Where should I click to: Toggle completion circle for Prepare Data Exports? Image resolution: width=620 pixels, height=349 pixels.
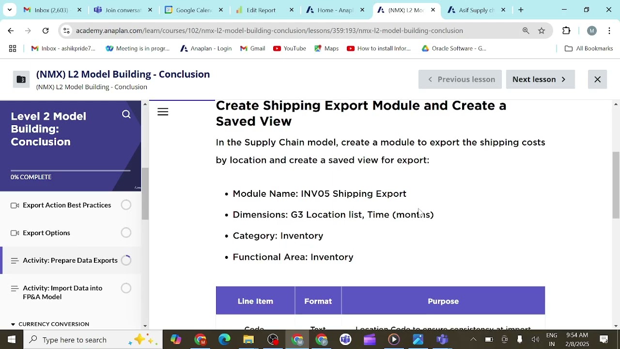point(126,260)
